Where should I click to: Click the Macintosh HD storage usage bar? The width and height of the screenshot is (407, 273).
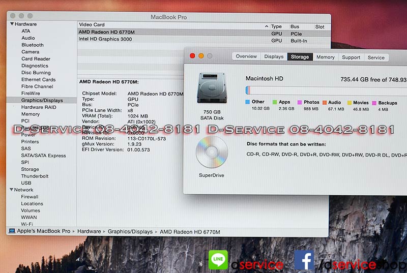(326, 90)
